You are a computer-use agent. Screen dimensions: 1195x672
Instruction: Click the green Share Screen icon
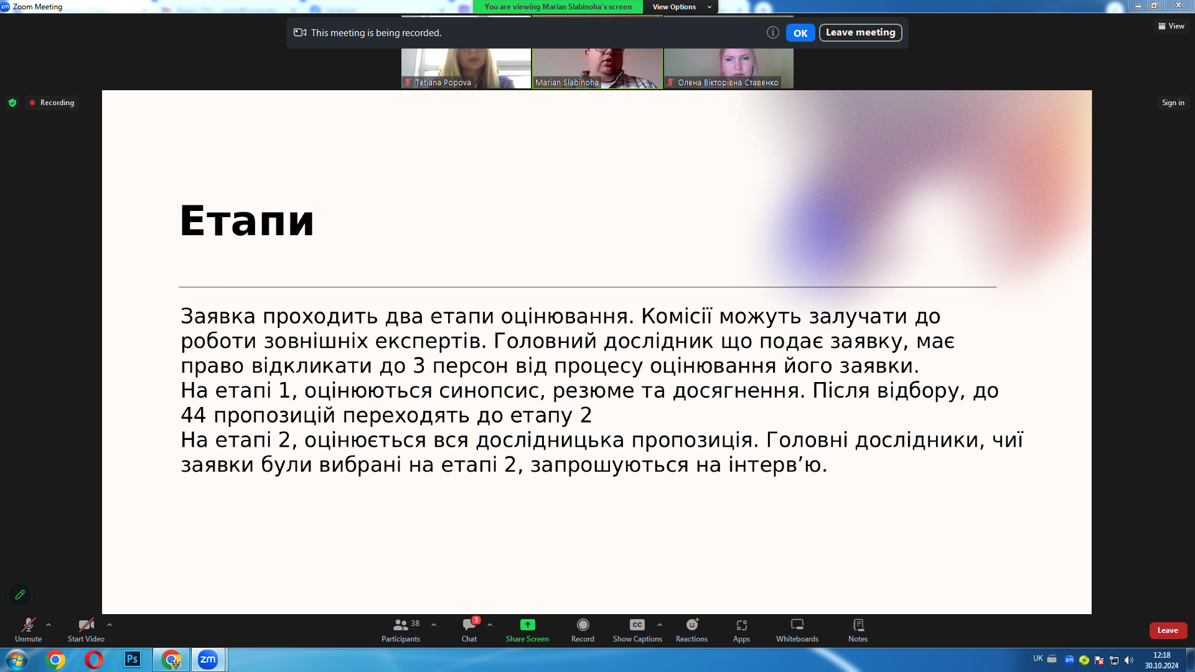click(x=527, y=625)
